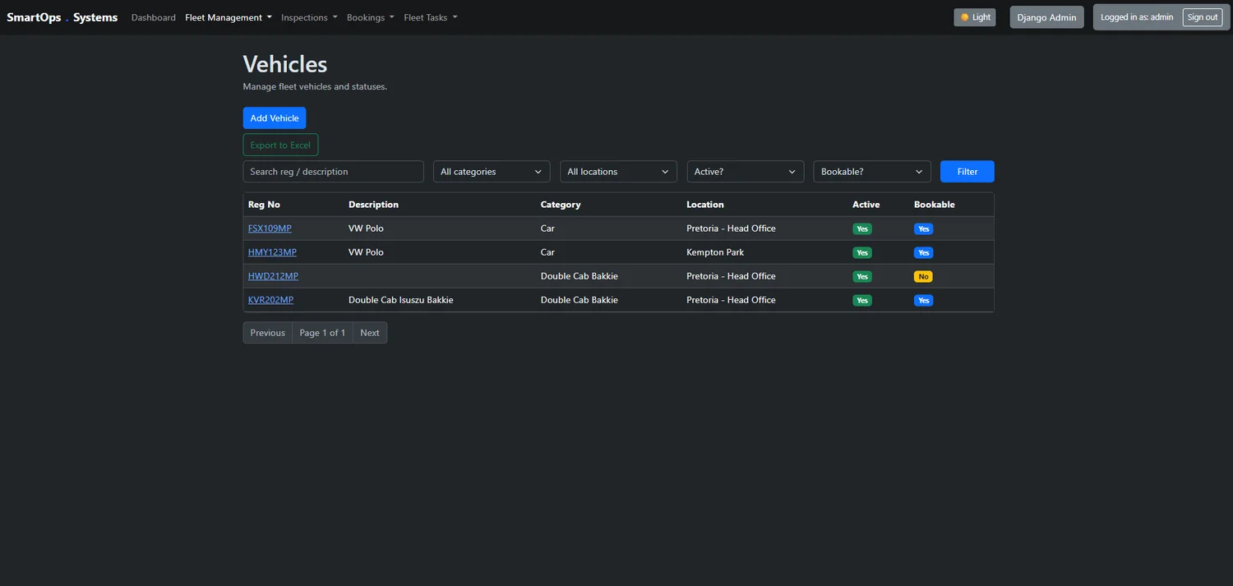Open vehicle FSX109MP
Screen dimensions: 1233x586
tap(270, 228)
